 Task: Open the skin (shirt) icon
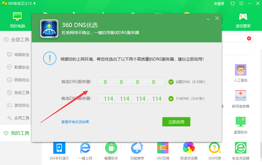233,3
